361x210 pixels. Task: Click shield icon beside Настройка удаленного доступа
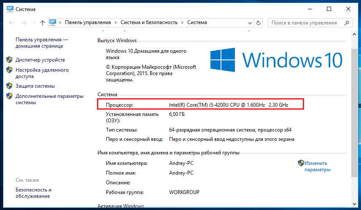pos(9,70)
